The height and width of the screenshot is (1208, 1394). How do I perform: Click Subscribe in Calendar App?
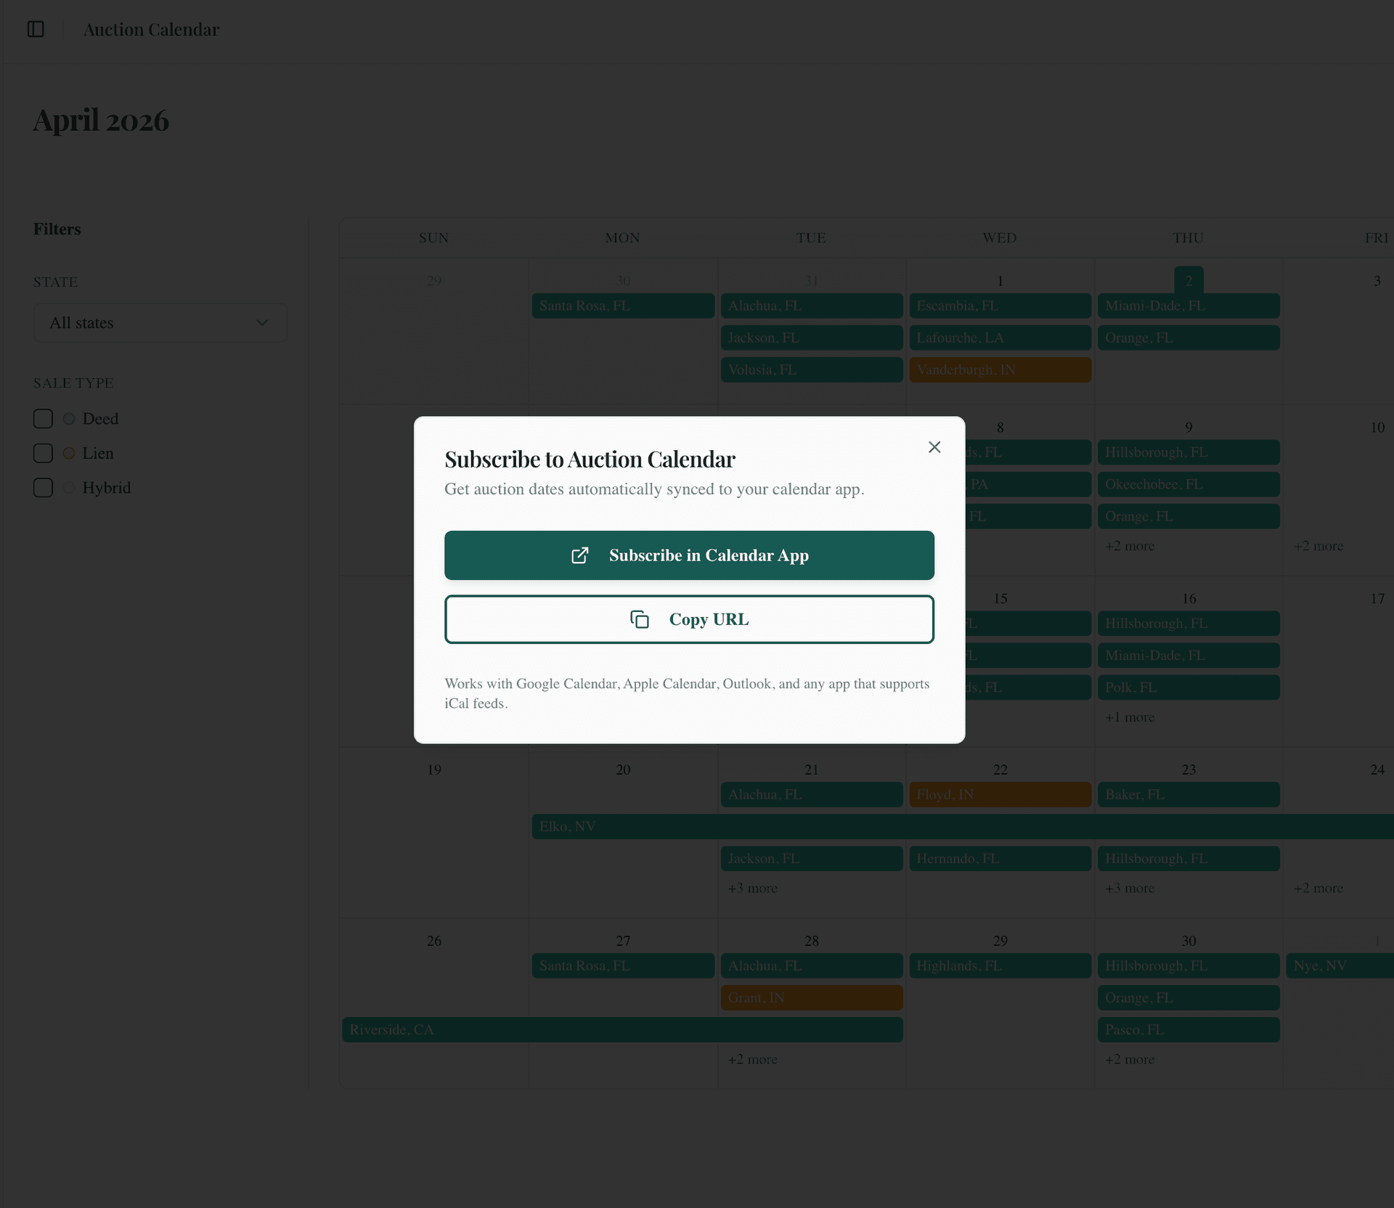[689, 555]
